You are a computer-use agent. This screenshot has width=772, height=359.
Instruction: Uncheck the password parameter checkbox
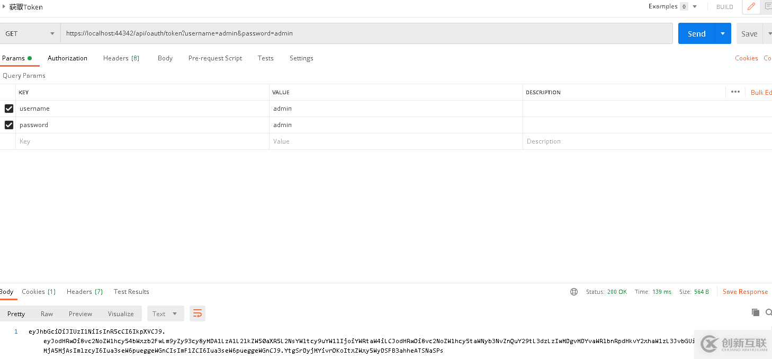(x=8, y=125)
